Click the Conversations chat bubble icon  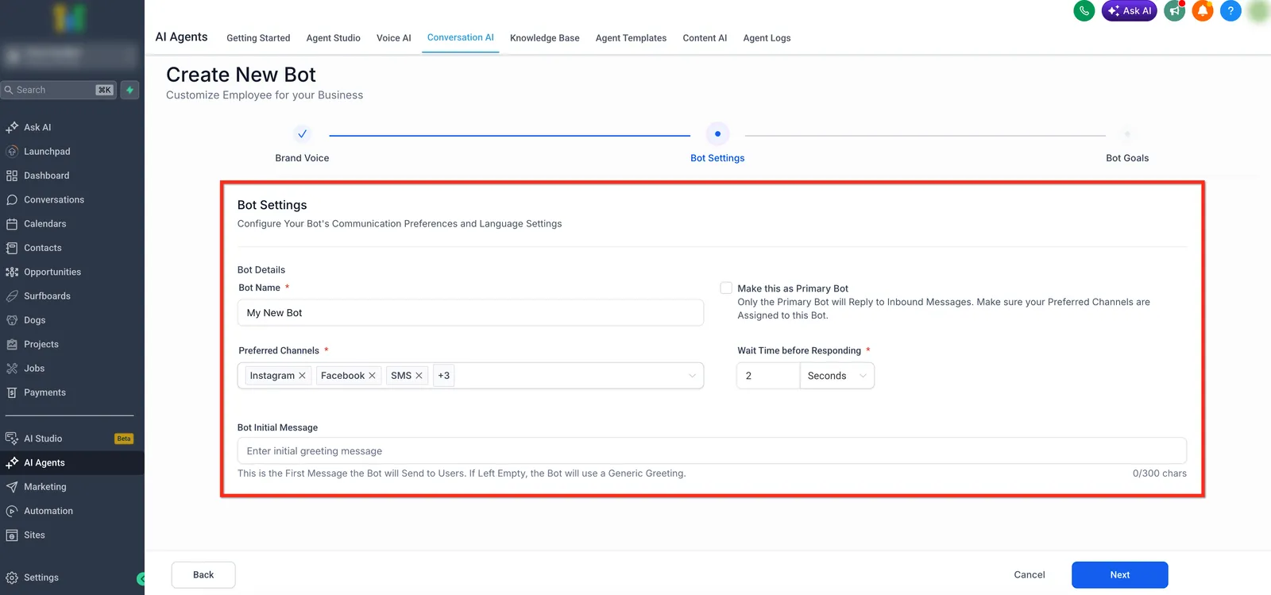(x=12, y=199)
